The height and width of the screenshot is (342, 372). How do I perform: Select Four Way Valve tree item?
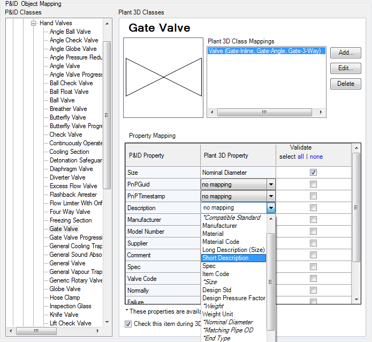click(70, 212)
